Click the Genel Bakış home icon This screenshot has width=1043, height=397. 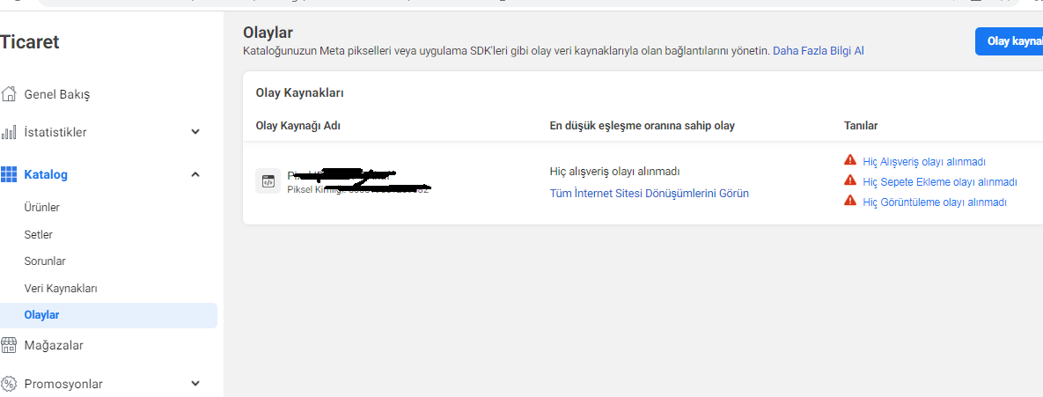click(9, 94)
